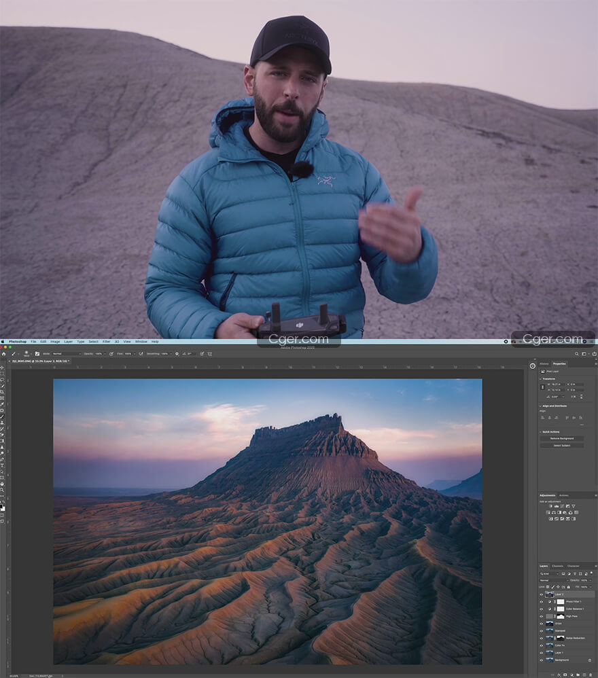The width and height of the screenshot is (598, 678).
Task: Click the smoothing options gear icon
Action: [x=177, y=354]
